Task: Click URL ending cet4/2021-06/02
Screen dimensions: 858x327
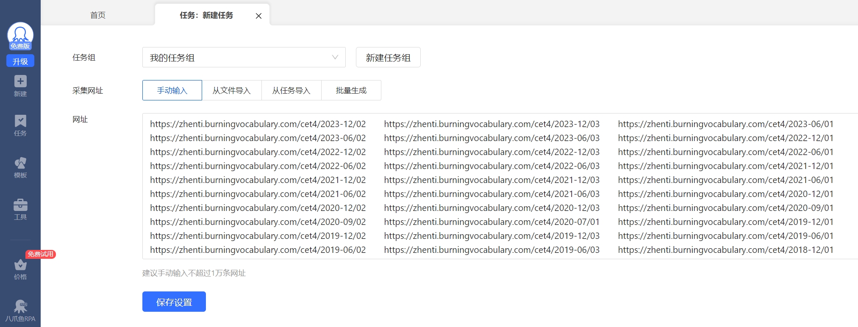Action: (x=258, y=194)
